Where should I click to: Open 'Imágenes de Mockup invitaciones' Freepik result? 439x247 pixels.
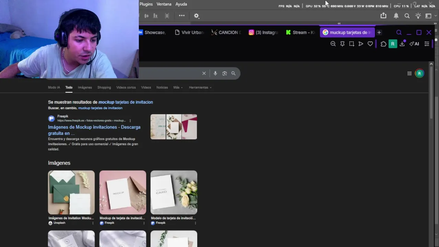tap(94, 130)
